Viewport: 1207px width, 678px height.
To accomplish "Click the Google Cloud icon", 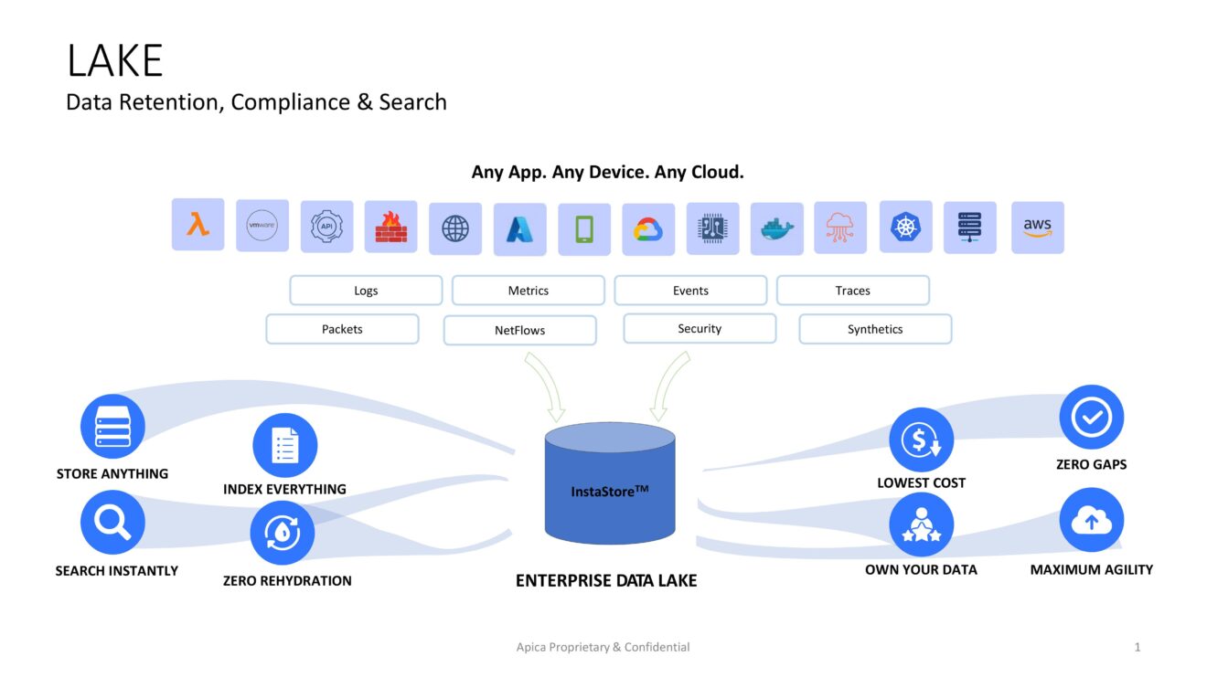I will coord(648,229).
